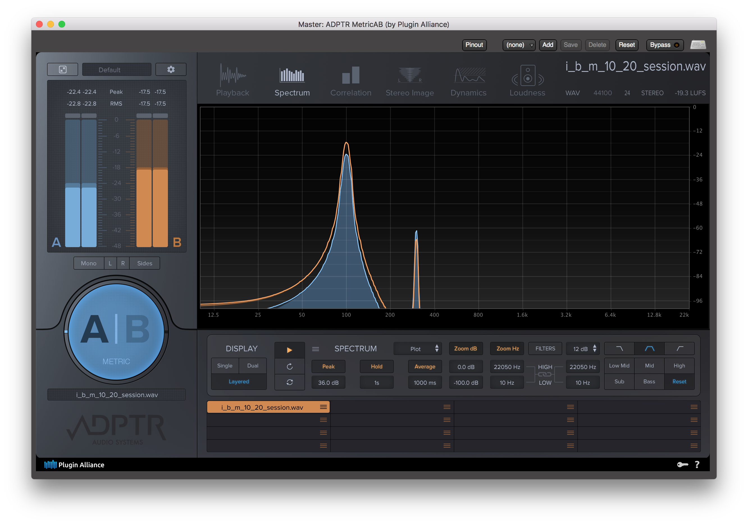Viewport: 748px width, 524px height.
Task: Click the Zoom Hz button
Action: pyautogui.click(x=507, y=349)
